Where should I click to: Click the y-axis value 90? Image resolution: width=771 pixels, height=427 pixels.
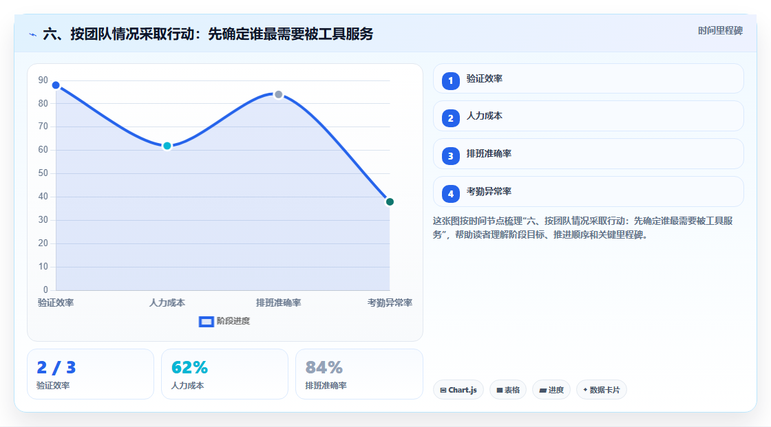[43, 80]
